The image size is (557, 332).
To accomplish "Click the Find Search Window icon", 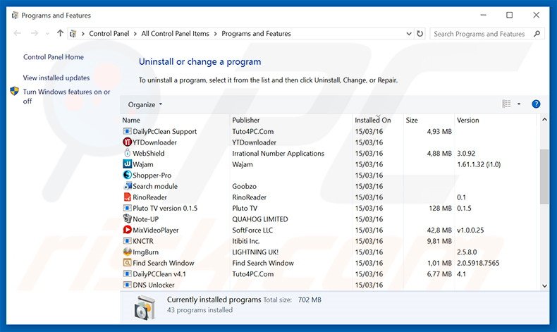I will click(127, 263).
